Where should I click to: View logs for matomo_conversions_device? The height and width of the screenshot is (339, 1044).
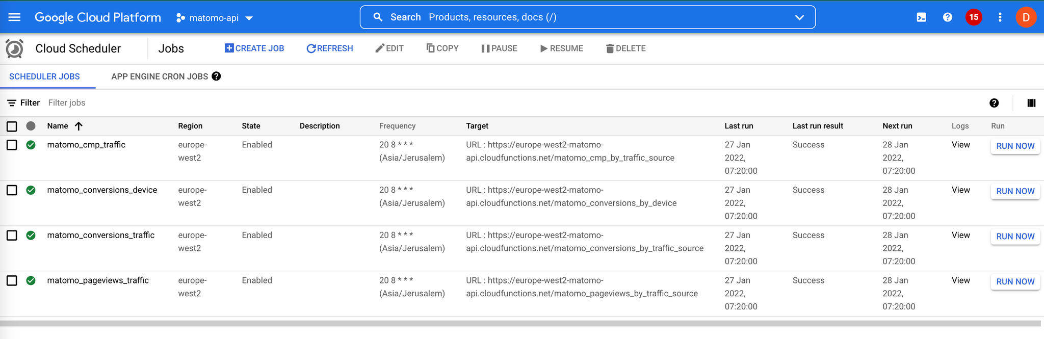point(960,190)
